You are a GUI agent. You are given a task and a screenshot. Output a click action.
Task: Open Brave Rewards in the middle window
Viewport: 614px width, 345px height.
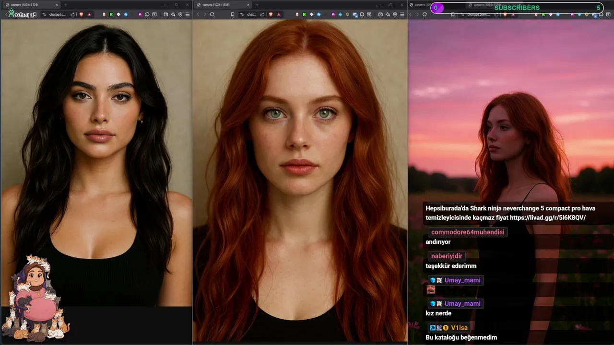point(279,14)
